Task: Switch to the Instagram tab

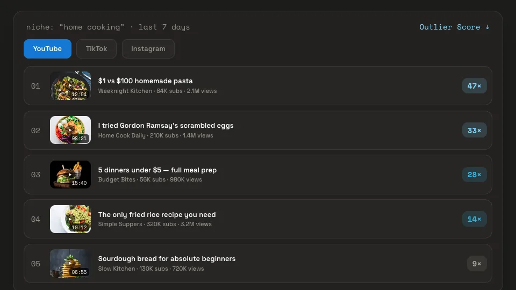Action: point(148,49)
